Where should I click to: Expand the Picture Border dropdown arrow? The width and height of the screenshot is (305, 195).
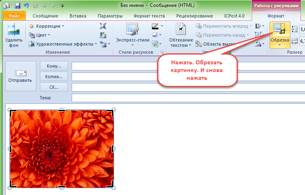click(x=162, y=26)
